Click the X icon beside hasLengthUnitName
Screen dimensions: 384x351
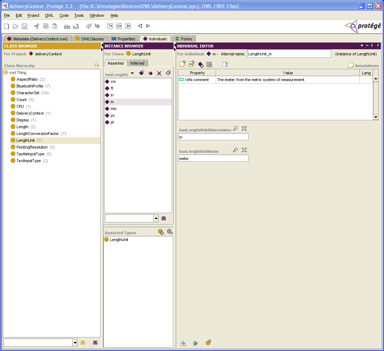coord(244,150)
